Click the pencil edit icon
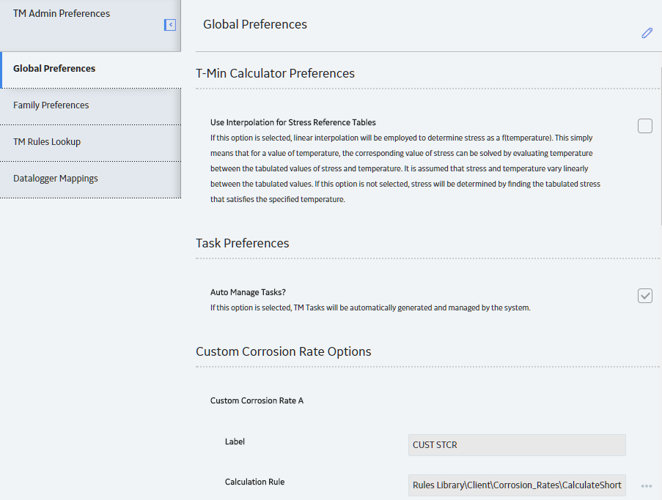This screenshot has height=500, width=662. [647, 33]
